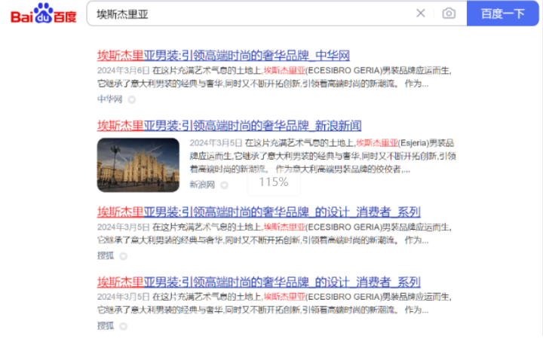Click the 新浪网 source label
This screenshot has width=543, height=339.
(202, 185)
